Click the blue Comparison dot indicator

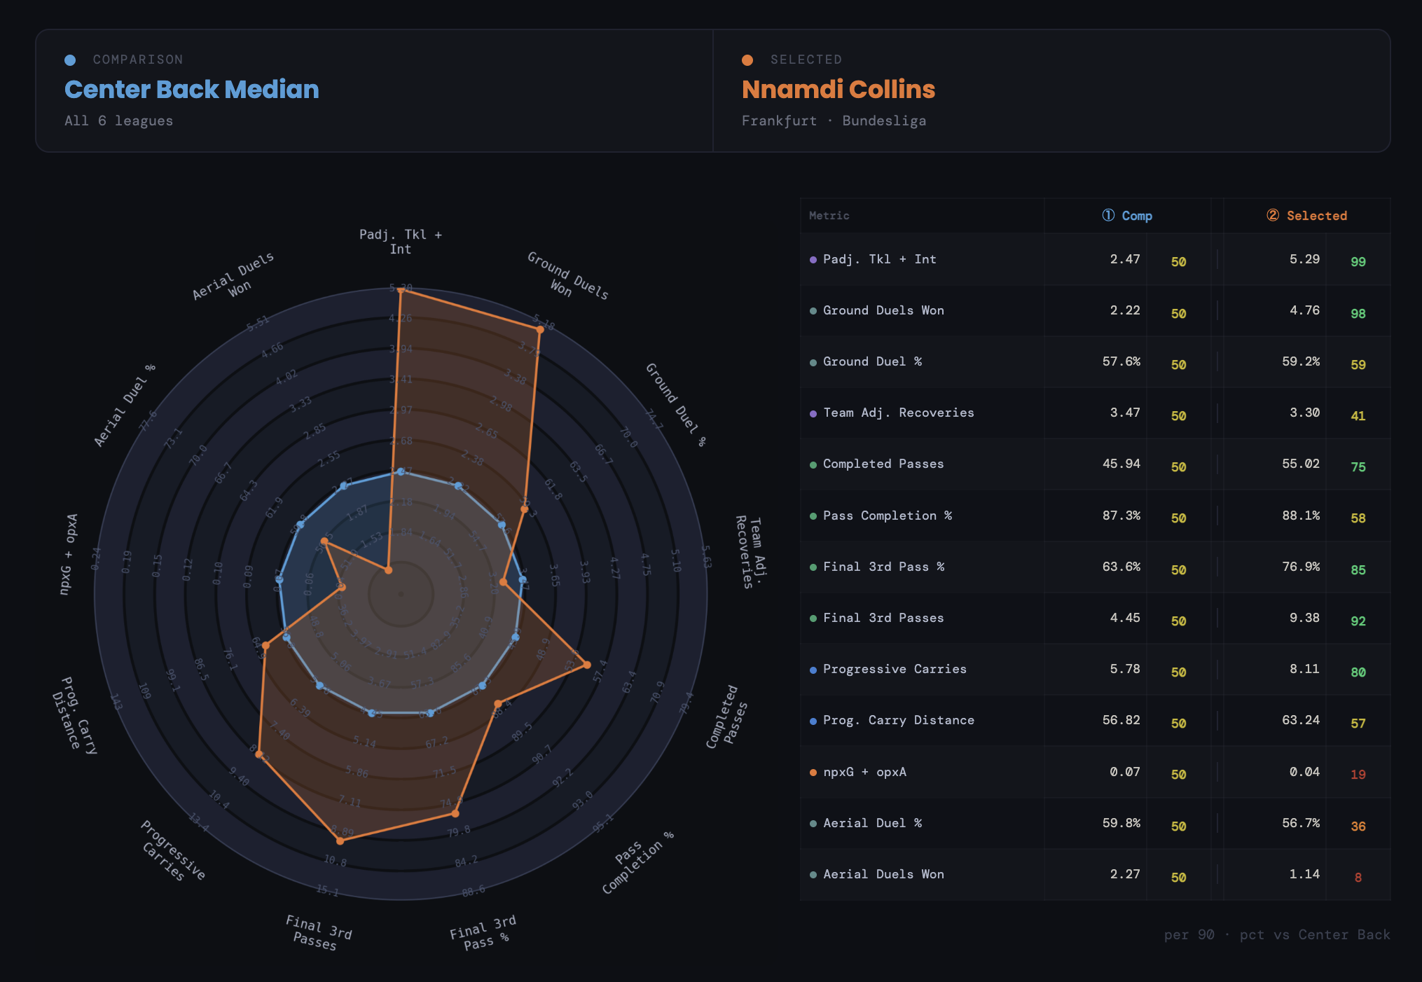70,60
